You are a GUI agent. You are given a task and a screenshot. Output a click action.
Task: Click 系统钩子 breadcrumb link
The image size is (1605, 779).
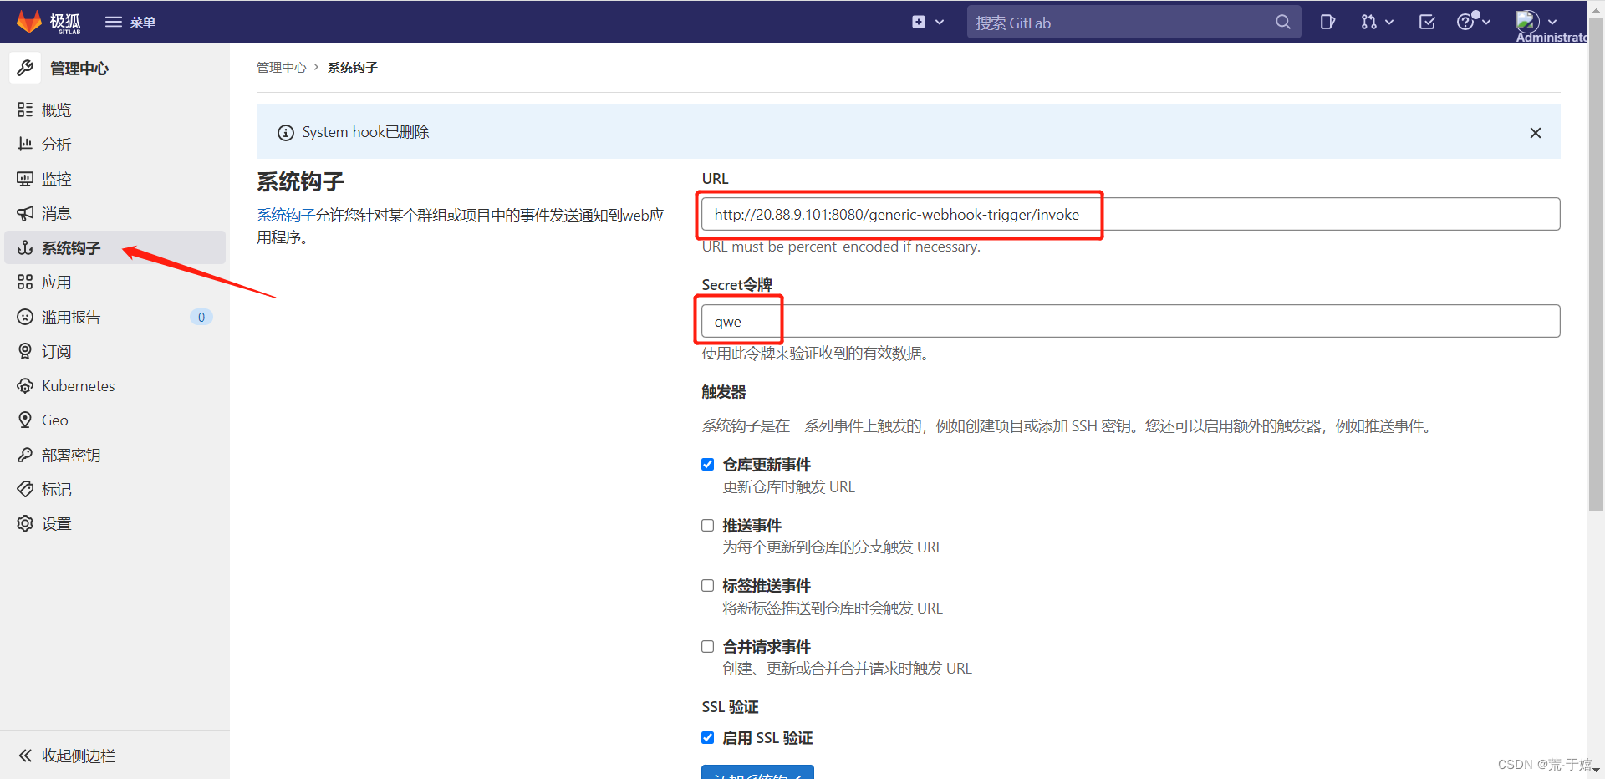click(x=353, y=67)
